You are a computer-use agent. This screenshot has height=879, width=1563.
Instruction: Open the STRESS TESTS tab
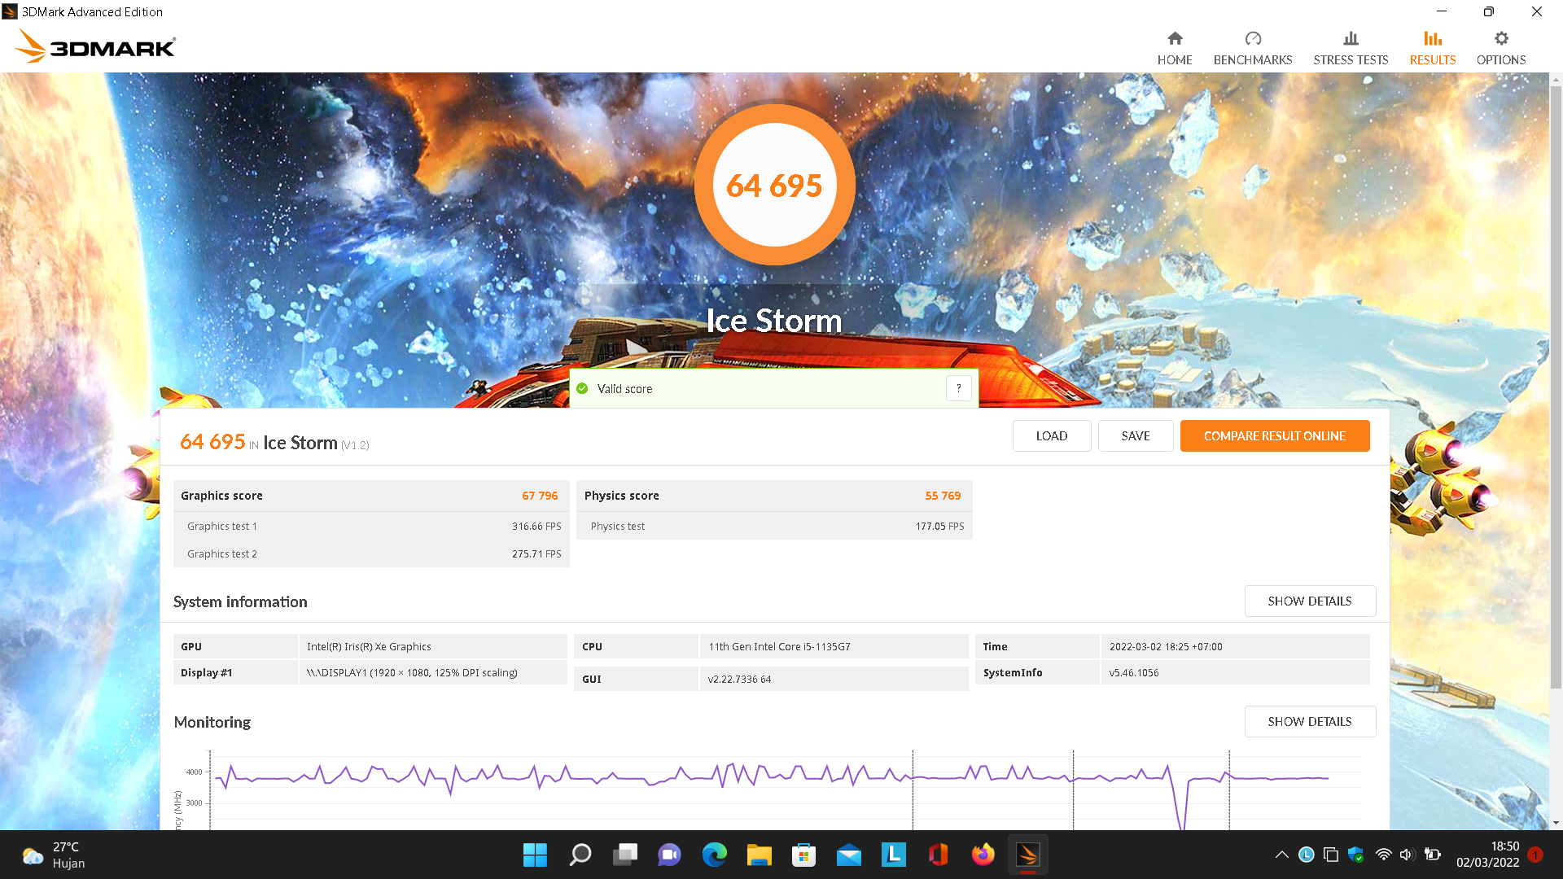[1351, 49]
